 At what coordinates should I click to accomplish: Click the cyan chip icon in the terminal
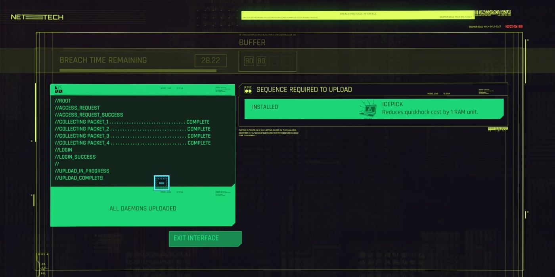161,183
